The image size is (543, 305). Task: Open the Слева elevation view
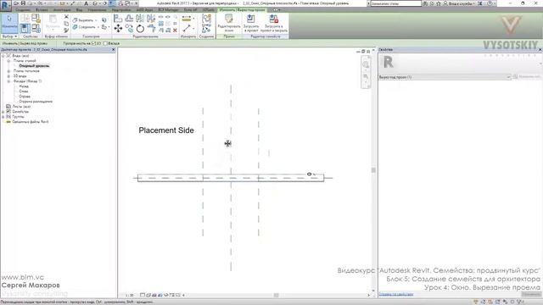coord(24,91)
